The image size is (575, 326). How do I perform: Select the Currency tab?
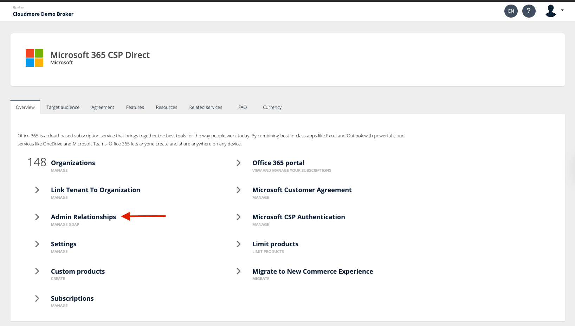tap(272, 107)
